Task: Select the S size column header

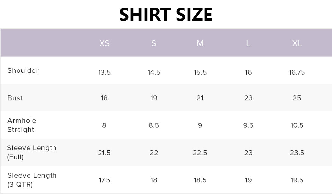Action: [154, 43]
